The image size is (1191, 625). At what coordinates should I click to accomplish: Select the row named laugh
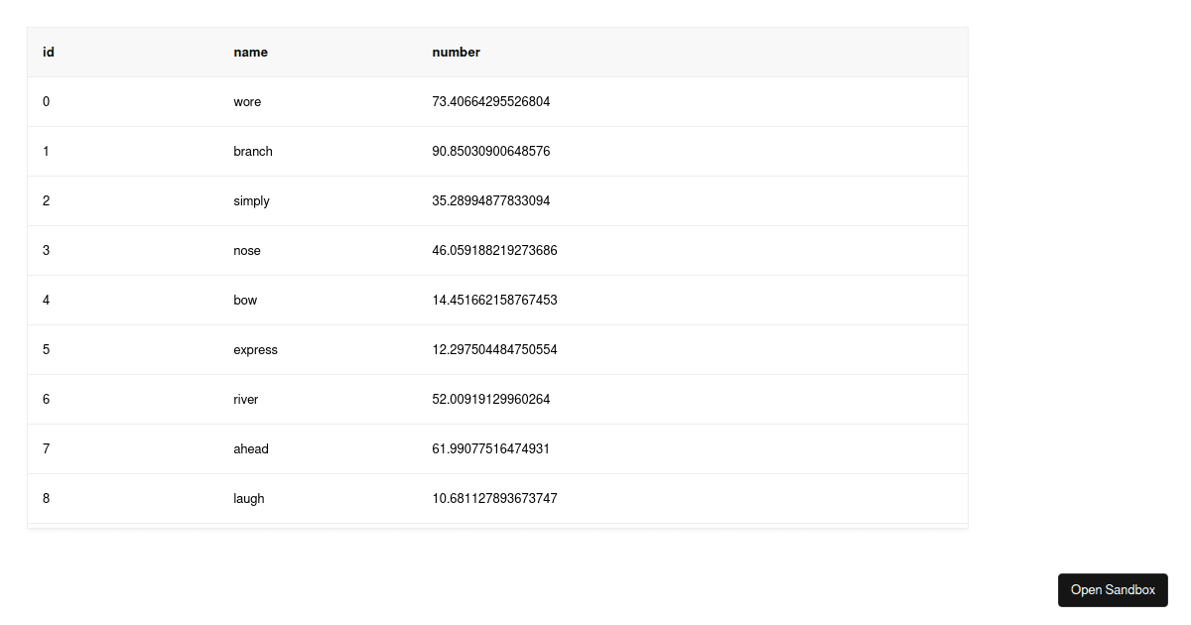click(x=248, y=498)
